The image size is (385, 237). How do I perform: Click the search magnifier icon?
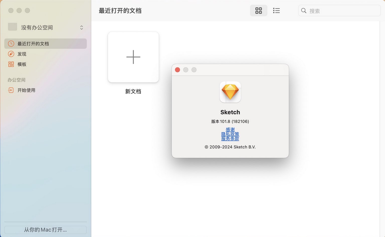click(x=304, y=10)
